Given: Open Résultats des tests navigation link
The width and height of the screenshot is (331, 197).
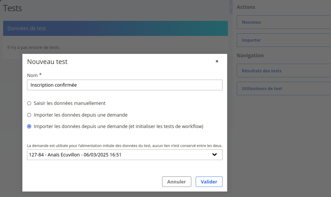Looking at the screenshot, I should (283, 71).
